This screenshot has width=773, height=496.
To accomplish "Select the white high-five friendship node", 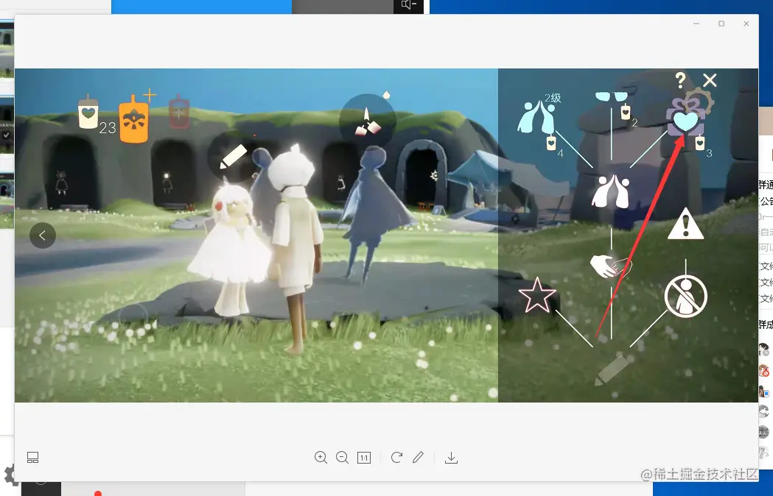I will pos(611,191).
